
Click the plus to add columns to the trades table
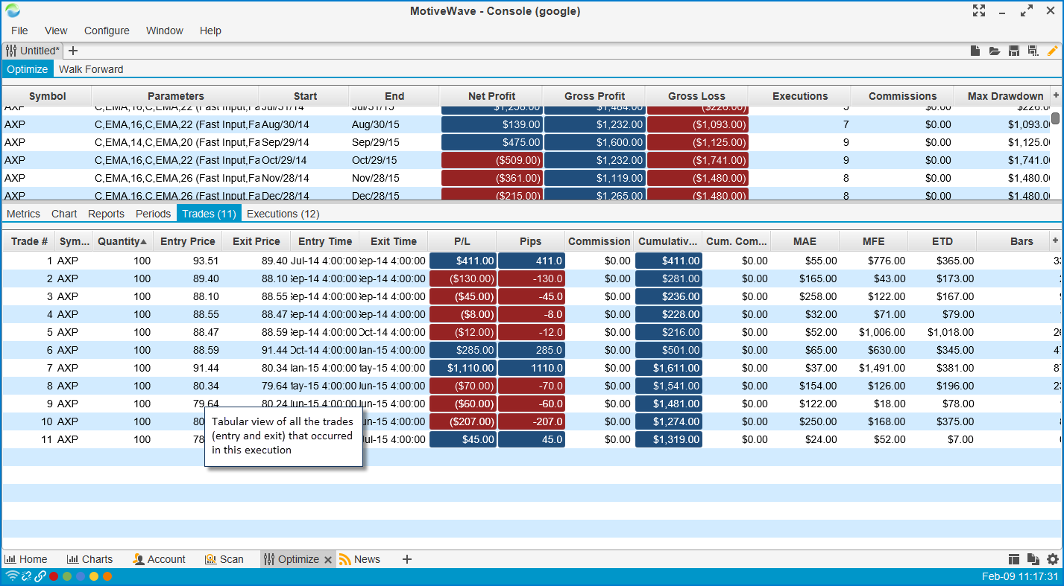pos(1055,241)
